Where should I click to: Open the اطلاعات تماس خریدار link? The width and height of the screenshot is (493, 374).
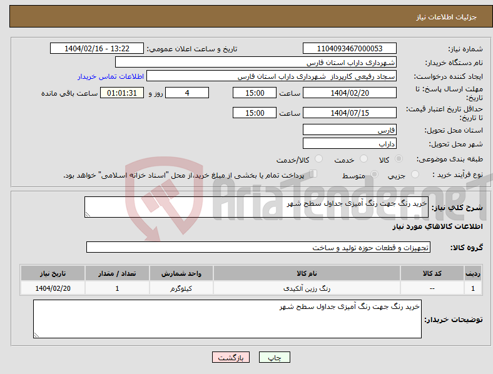click(x=111, y=76)
